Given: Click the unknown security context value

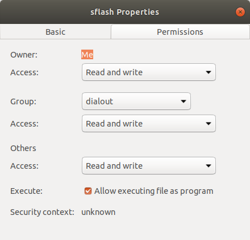Looking at the screenshot, I should tap(98, 212).
